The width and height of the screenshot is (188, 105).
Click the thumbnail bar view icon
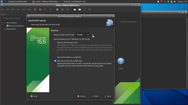coord(80,10)
